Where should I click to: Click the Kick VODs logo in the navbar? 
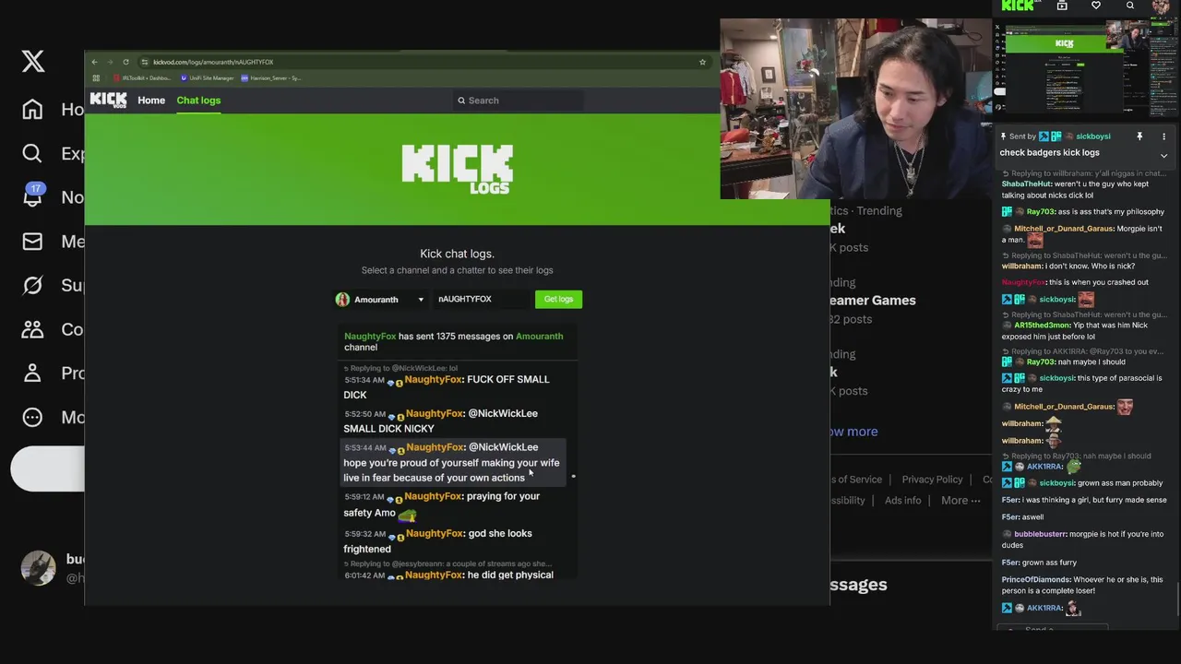(108, 100)
